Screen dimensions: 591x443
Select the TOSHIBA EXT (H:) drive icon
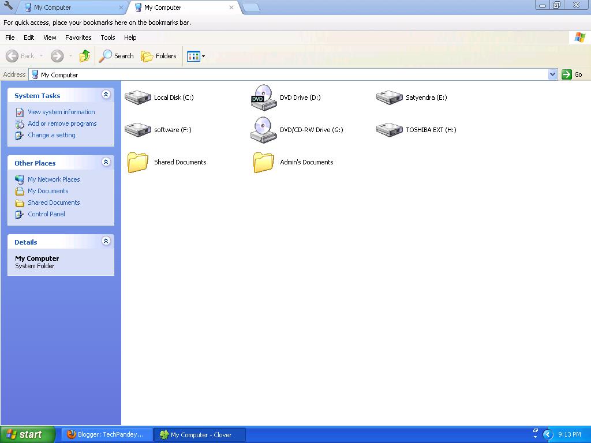coord(390,130)
